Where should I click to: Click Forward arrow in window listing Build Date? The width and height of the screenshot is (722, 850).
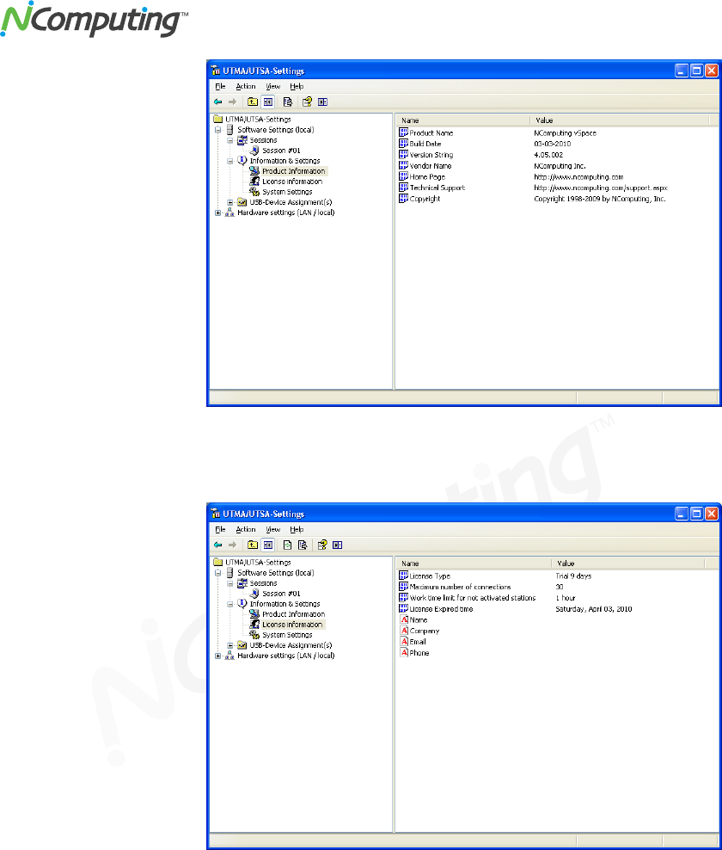click(232, 102)
